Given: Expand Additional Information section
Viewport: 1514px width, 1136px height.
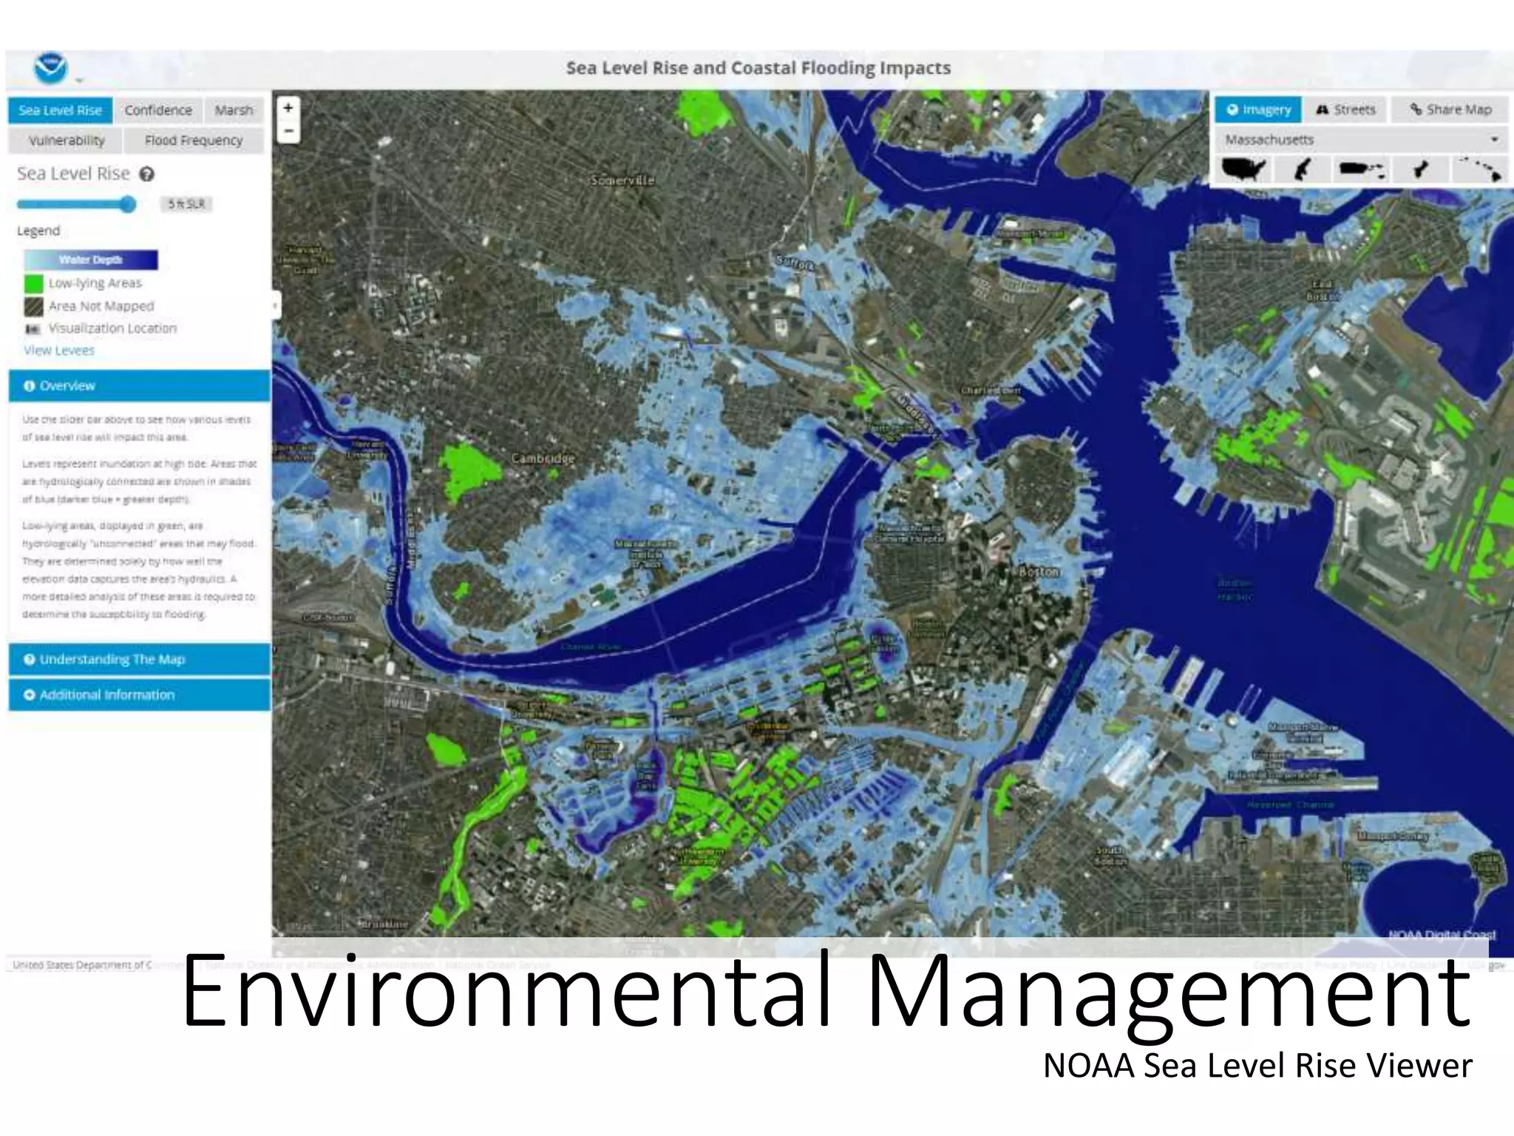Looking at the screenshot, I should click(139, 695).
